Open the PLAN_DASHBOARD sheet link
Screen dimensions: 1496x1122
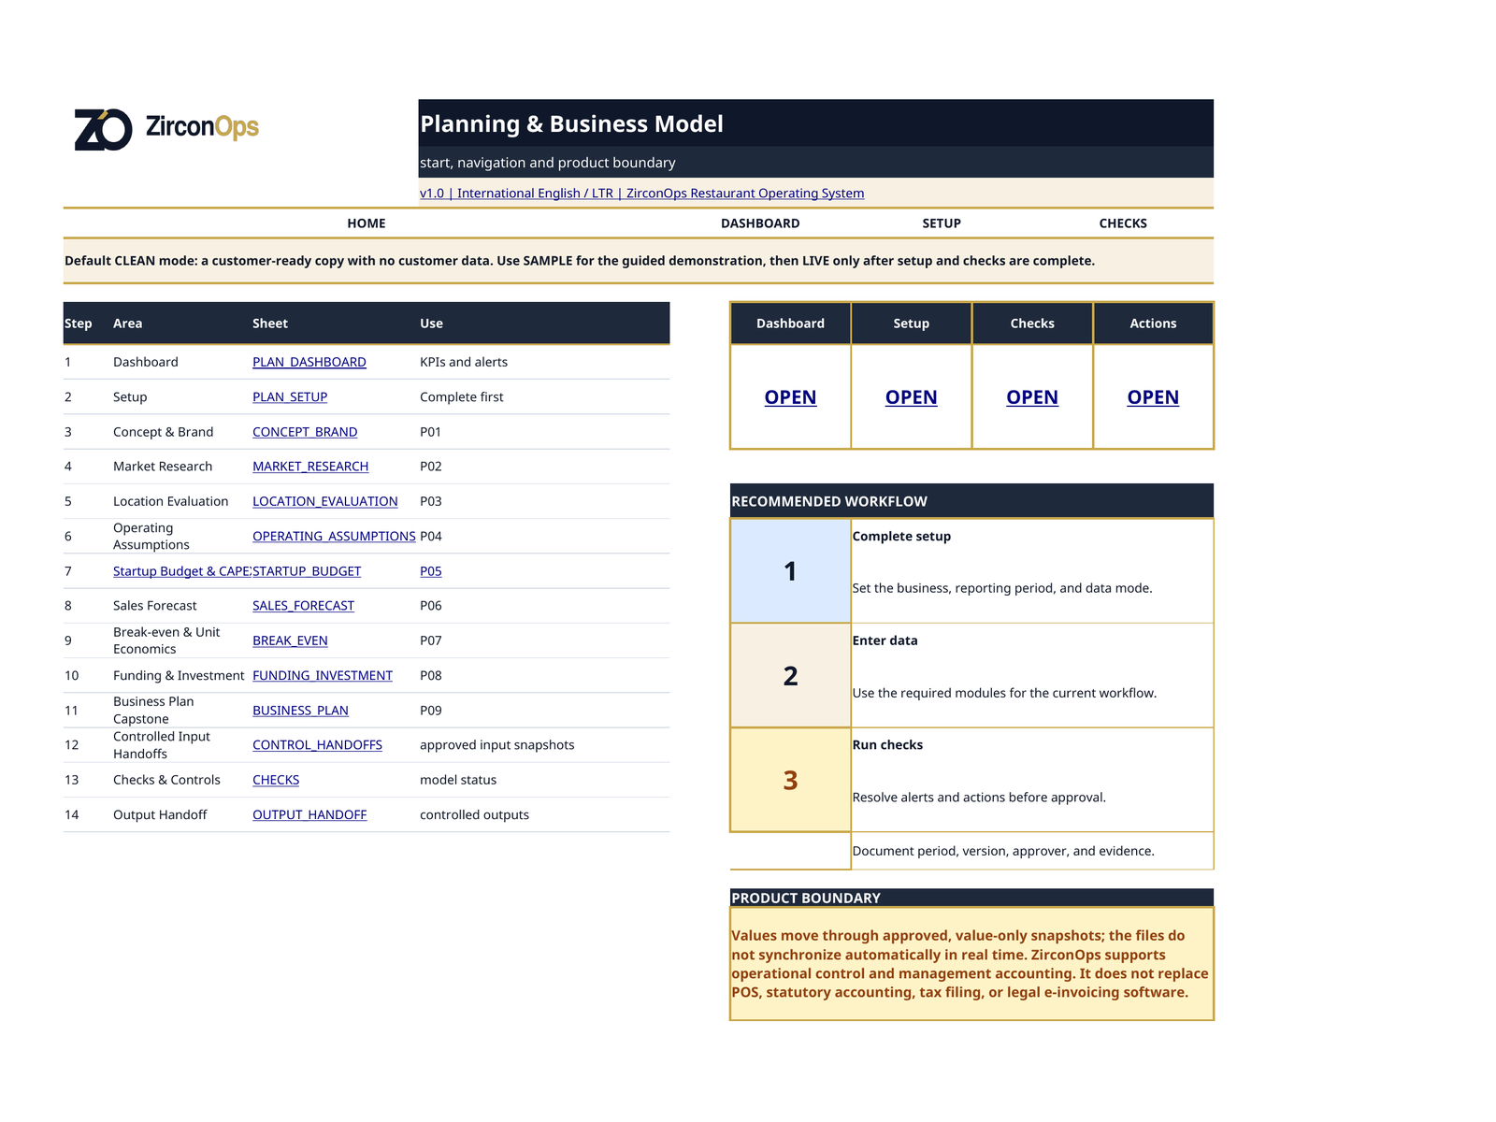click(309, 362)
